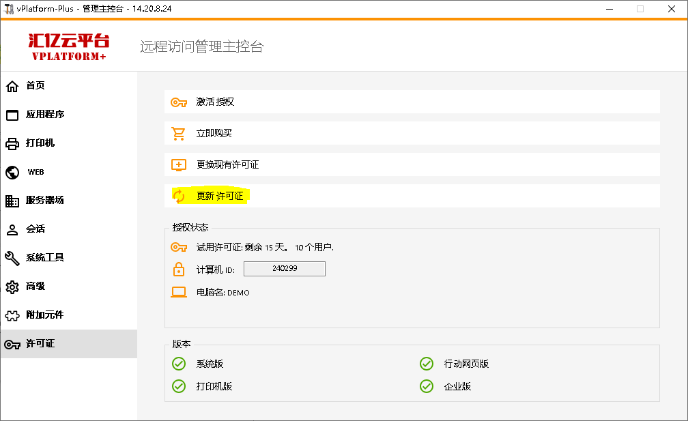Choose the 更换现有许可证 option
The height and width of the screenshot is (421, 688).
click(227, 164)
